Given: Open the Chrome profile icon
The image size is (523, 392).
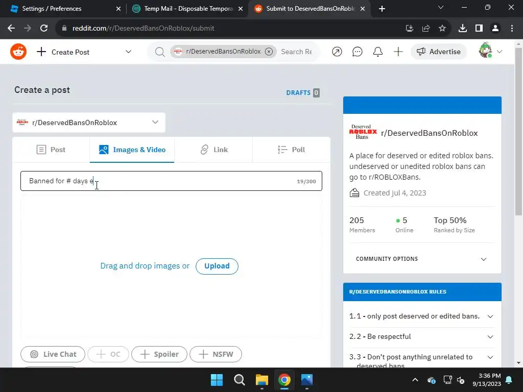Looking at the screenshot, I should (495, 29).
